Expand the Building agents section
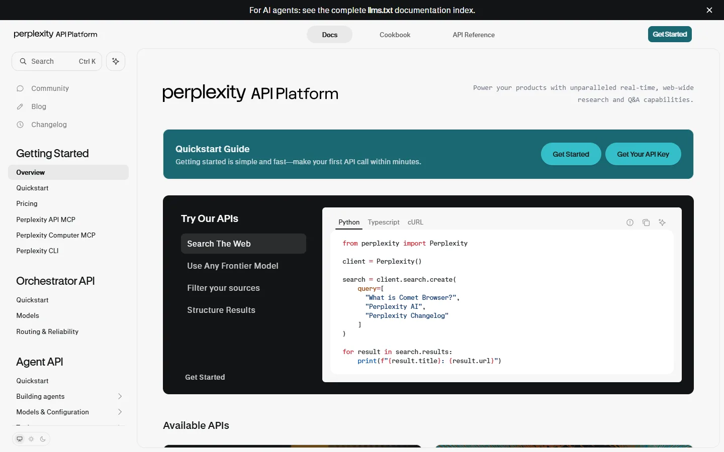The height and width of the screenshot is (452, 724). 120,396
